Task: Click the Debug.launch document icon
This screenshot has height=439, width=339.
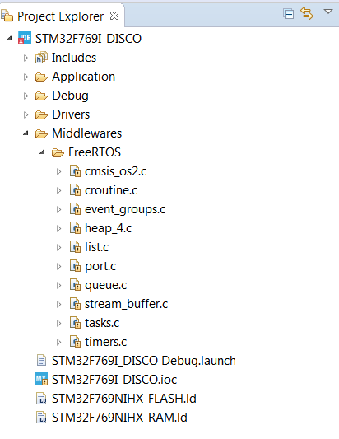Action: coord(41,361)
